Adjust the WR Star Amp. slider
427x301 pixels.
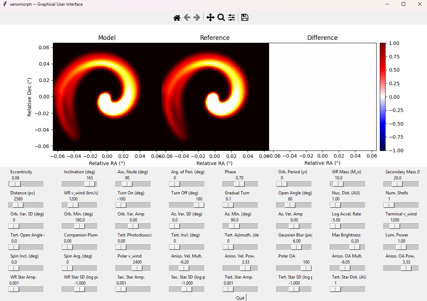coord(26,289)
